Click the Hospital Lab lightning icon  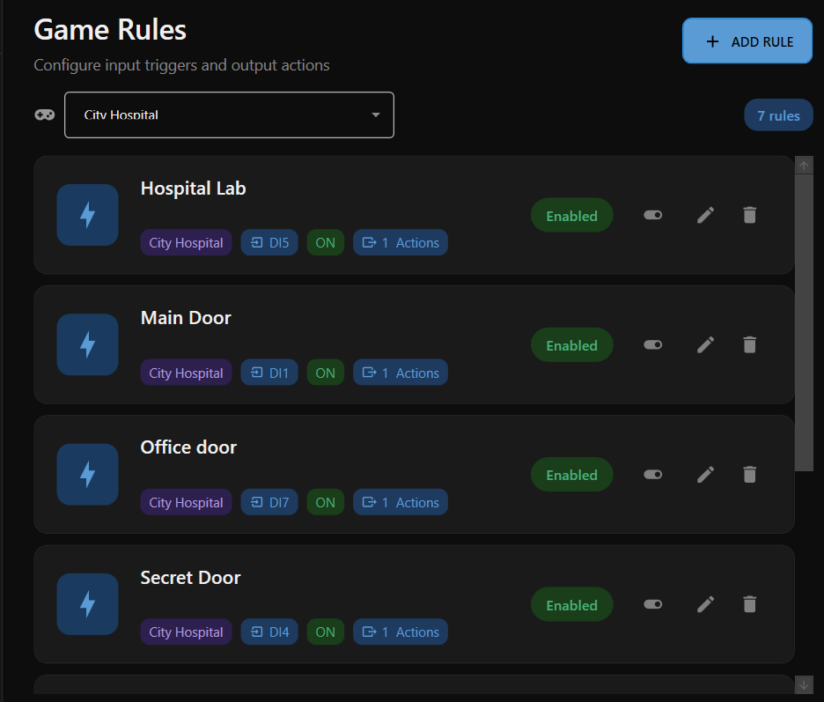pyautogui.click(x=87, y=215)
